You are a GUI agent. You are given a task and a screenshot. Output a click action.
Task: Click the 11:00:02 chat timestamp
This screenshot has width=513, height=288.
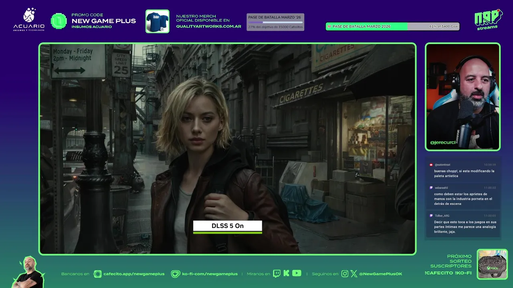click(x=490, y=188)
